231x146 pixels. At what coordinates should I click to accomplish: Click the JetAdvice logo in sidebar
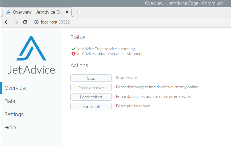(x=31, y=55)
